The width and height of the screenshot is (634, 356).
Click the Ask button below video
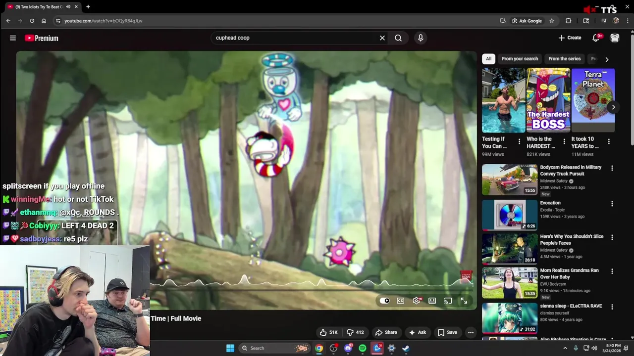tap(417, 332)
